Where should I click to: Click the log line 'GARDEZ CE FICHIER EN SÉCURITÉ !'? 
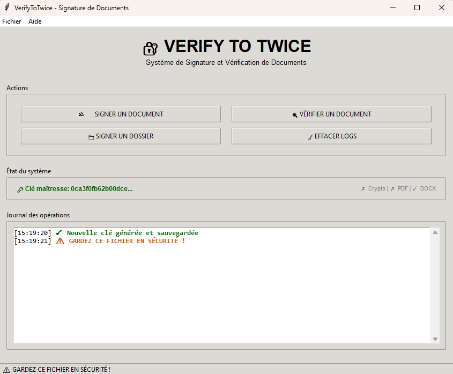coord(127,241)
